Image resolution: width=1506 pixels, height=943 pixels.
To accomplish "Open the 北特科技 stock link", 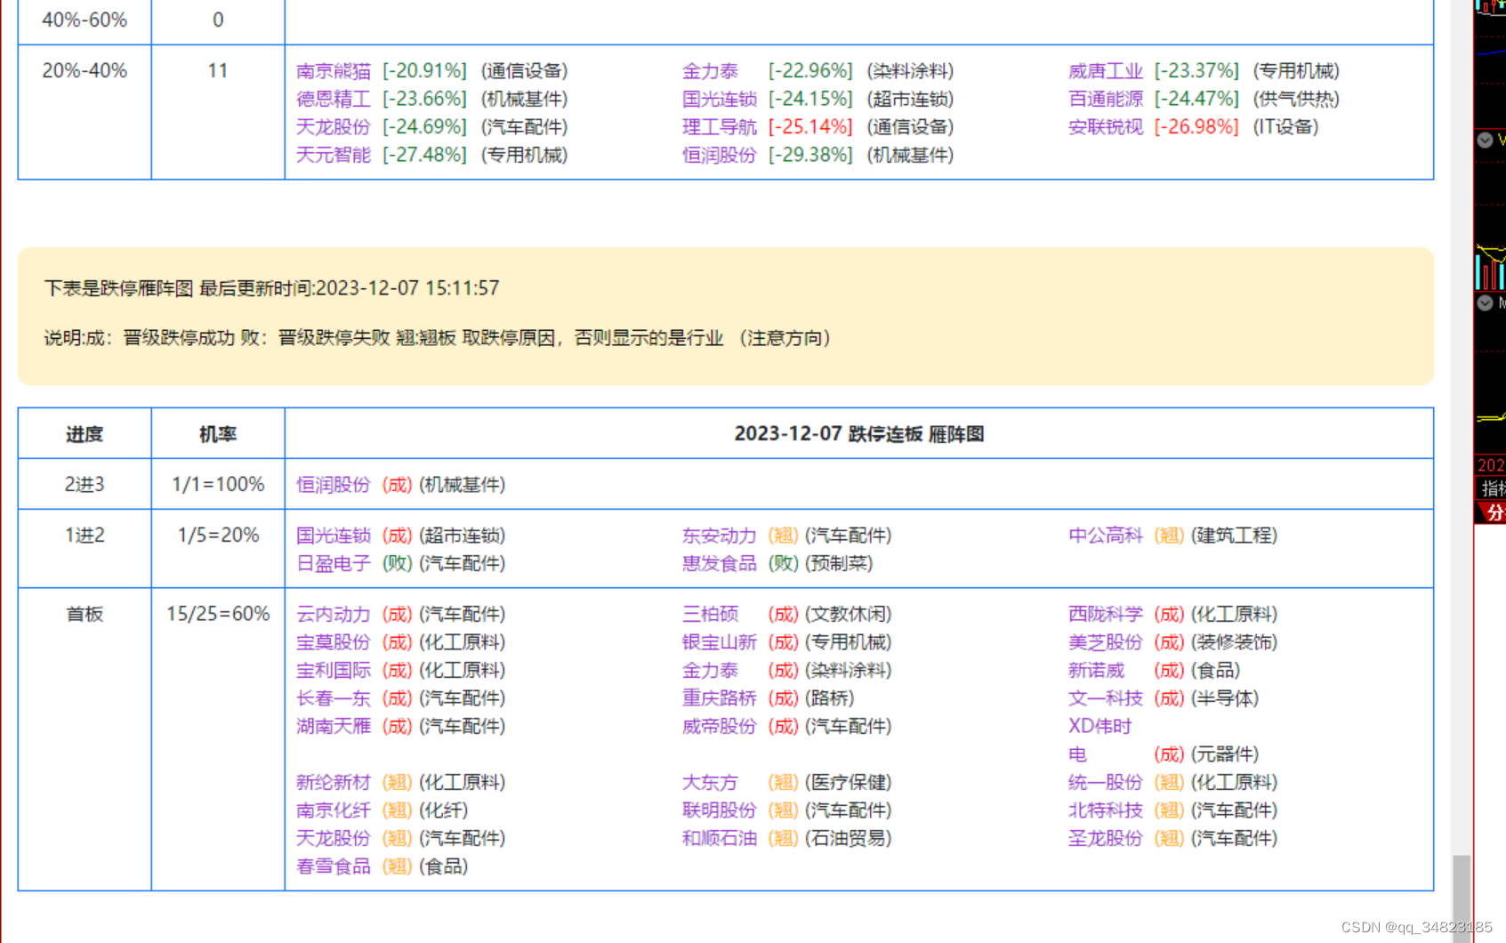I will pos(1105,810).
